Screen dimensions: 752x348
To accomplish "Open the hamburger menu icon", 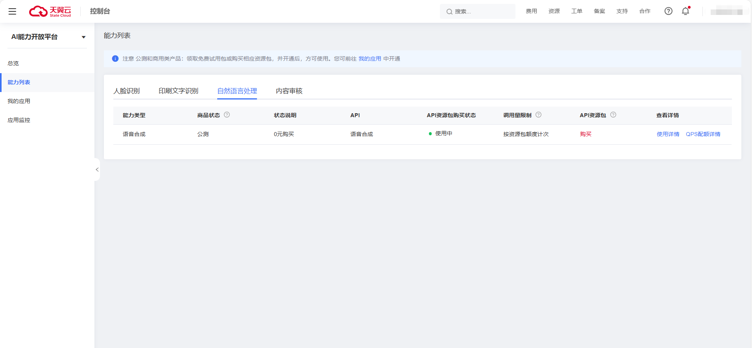I will click(13, 11).
